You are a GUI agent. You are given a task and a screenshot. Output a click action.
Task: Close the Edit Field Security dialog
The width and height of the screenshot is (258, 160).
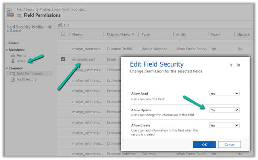(x=239, y=65)
